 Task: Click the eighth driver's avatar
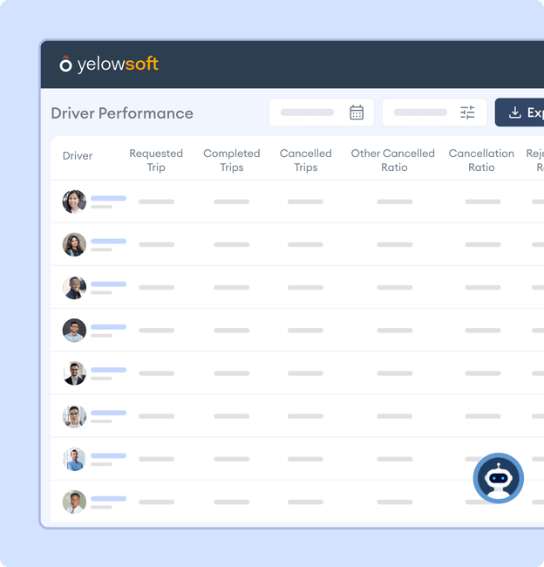point(74,502)
